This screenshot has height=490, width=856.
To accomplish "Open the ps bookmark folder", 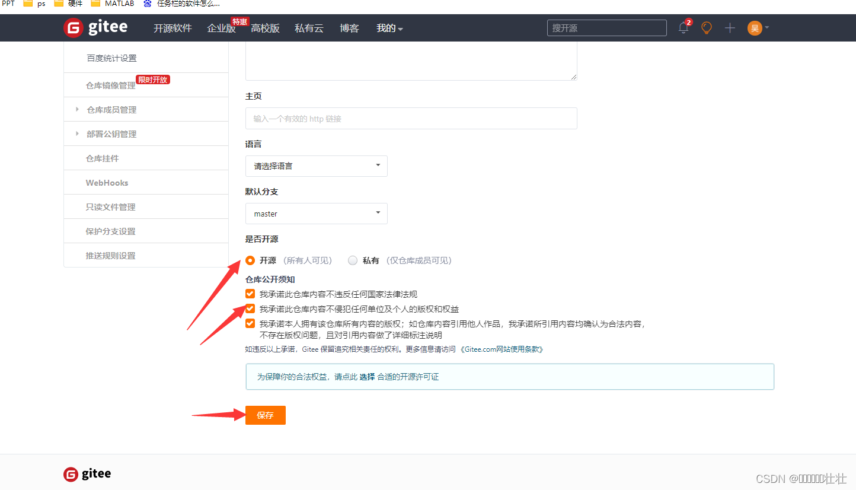I will 34,4.
